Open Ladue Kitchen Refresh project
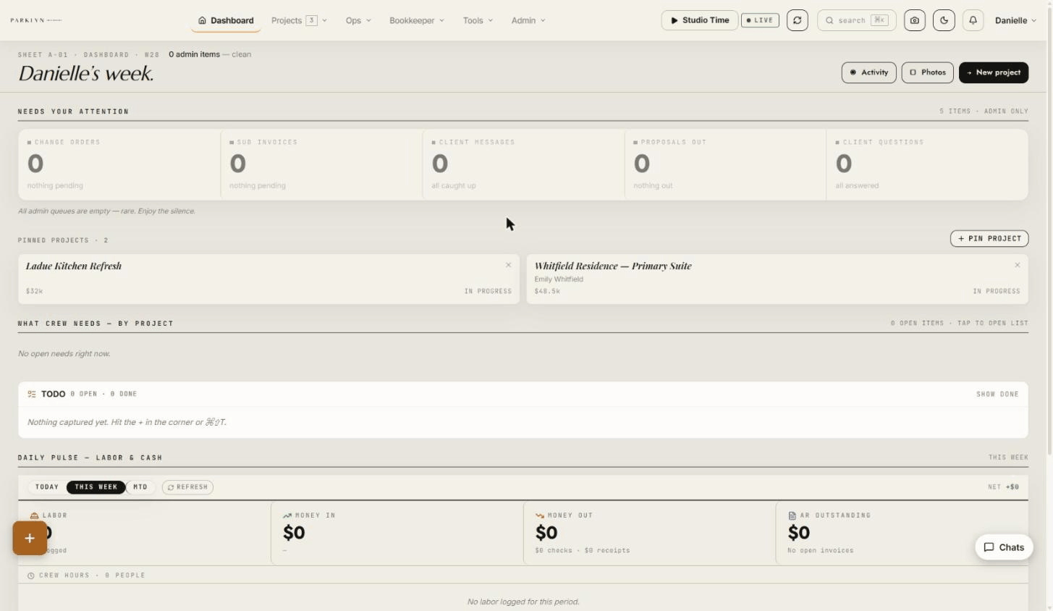Screen dimensions: 1053x611 (x=268, y=279)
